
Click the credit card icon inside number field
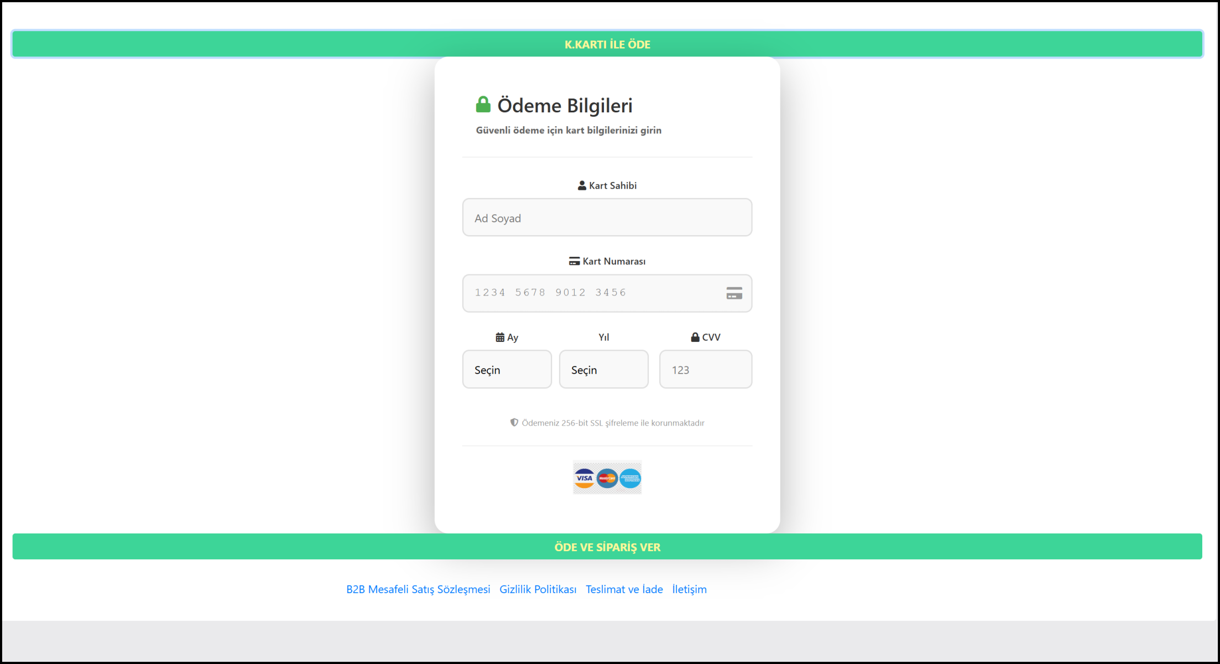734,293
